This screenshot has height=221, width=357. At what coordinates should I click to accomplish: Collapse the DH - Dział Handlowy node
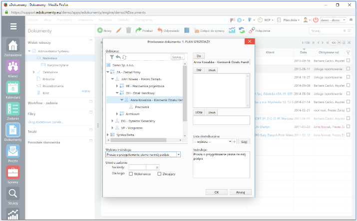[117, 92]
